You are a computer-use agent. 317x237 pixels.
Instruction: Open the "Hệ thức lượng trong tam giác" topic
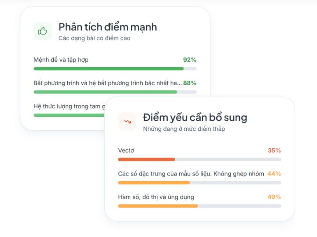click(x=68, y=106)
